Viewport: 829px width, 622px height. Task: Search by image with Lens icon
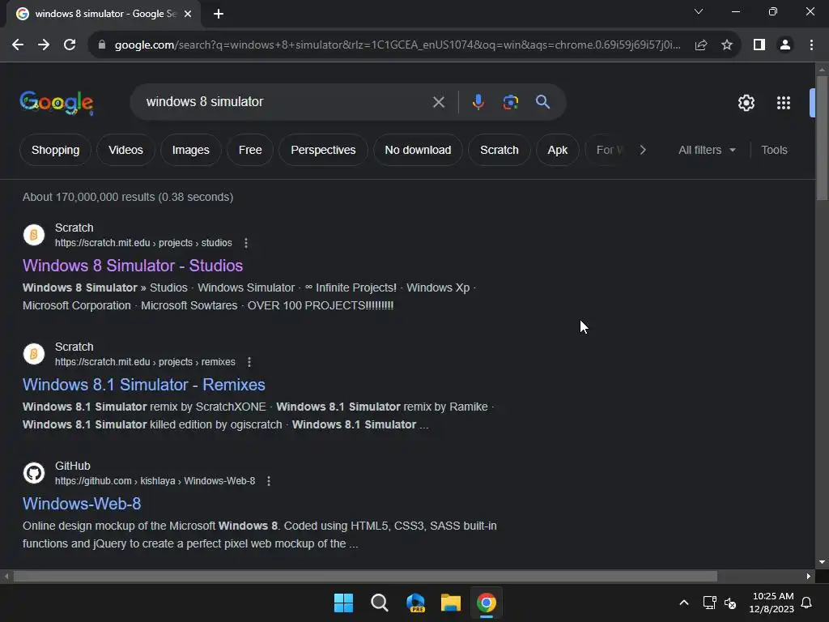510,102
